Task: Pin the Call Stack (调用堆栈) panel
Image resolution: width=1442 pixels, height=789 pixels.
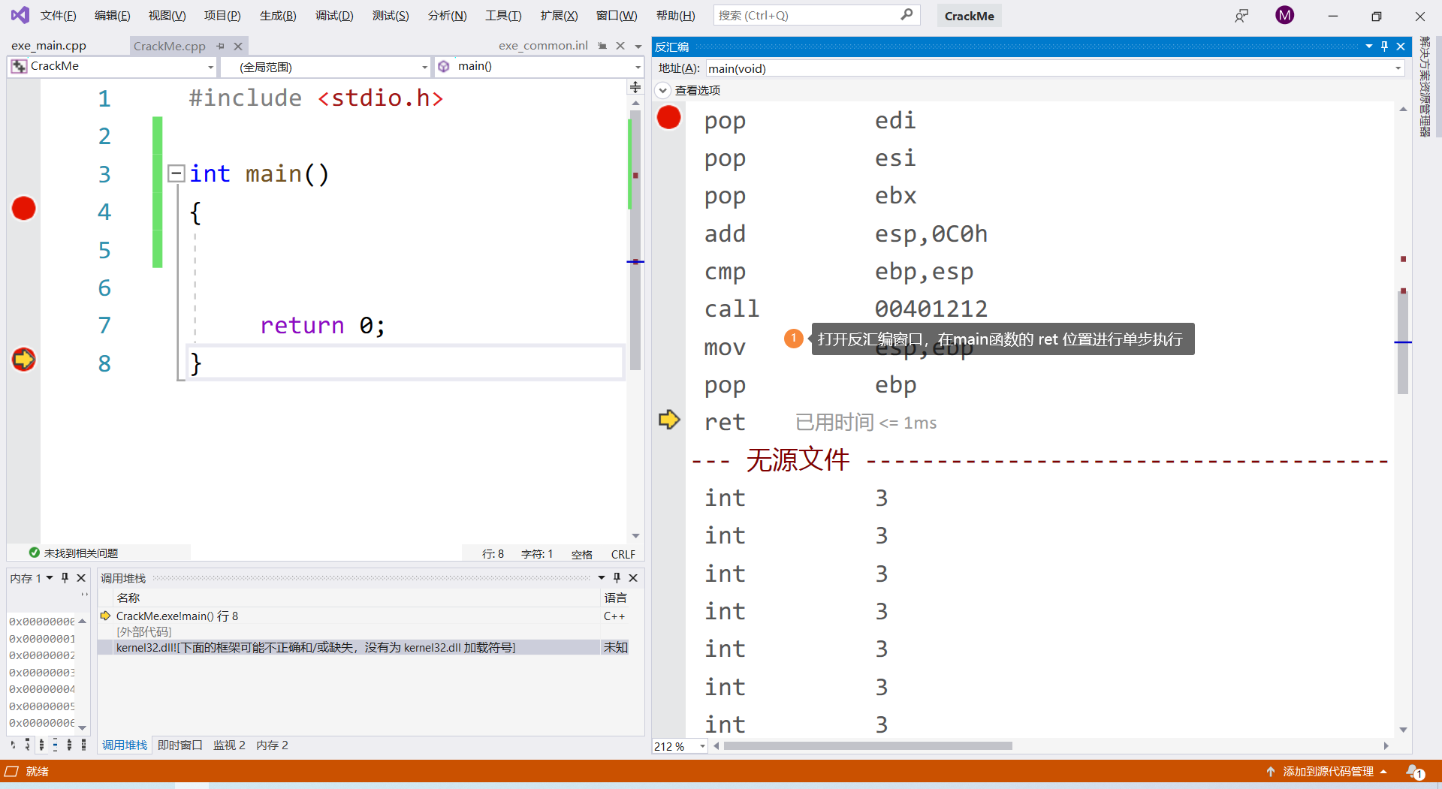Action: (617, 578)
